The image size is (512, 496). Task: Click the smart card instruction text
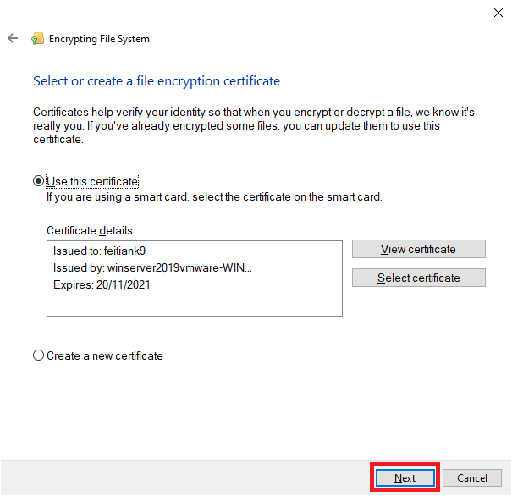pyautogui.click(x=214, y=197)
